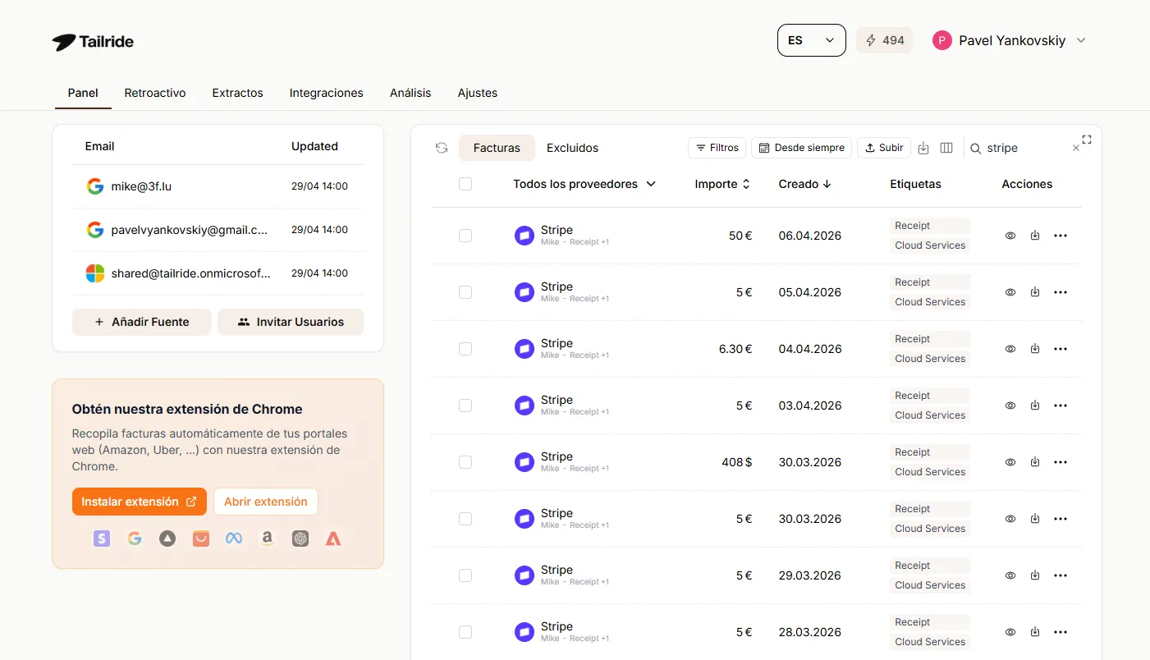
Task: Open the Todos los proveedores dropdown
Action: (584, 184)
